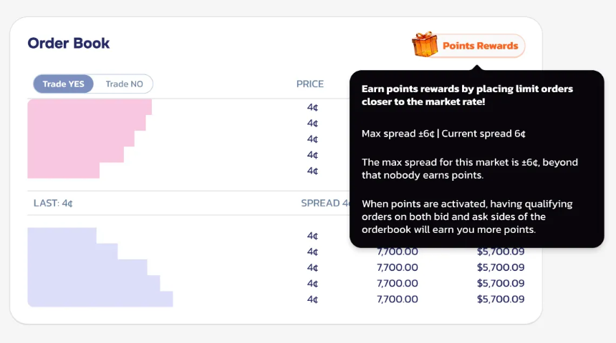Open the Points Rewards button
This screenshot has width=616, height=343.
click(x=479, y=46)
